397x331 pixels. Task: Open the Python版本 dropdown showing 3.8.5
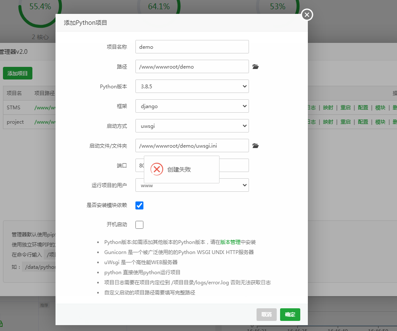click(x=192, y=86)
